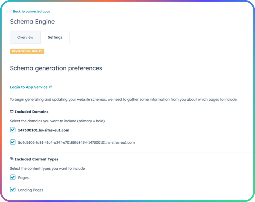Click the Included Domains section label
Screen dimensions: 255x202
tap(32, 112)
